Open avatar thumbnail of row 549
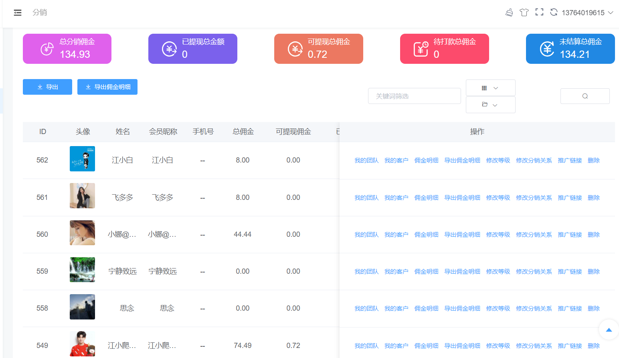 pyautogui.click(x=82, y=344)
